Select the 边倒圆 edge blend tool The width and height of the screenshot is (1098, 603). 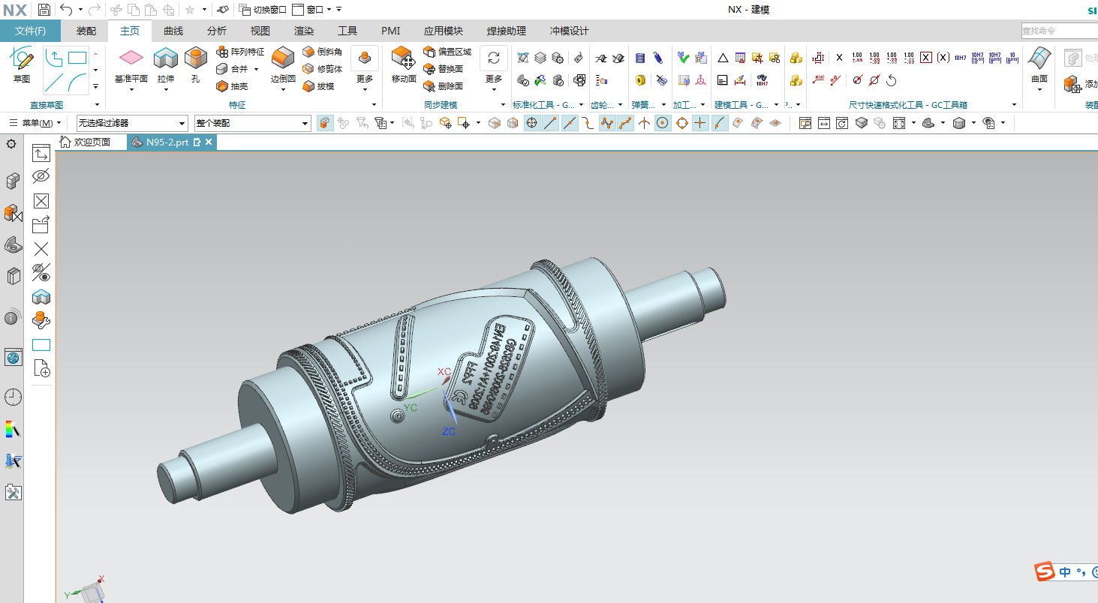[283, 66]
